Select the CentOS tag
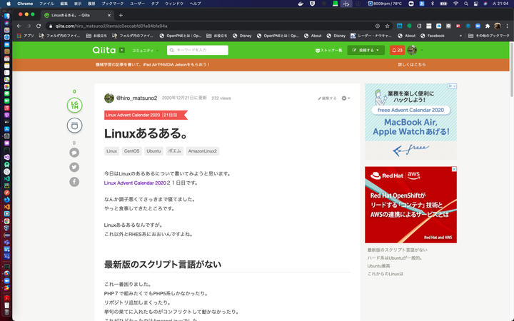Image resolution: width=514 pixels, height=321 pixels. 132,151
